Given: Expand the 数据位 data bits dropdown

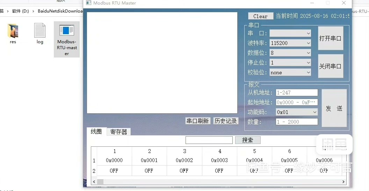Looking at the screenshot, I should click(290, 53).
